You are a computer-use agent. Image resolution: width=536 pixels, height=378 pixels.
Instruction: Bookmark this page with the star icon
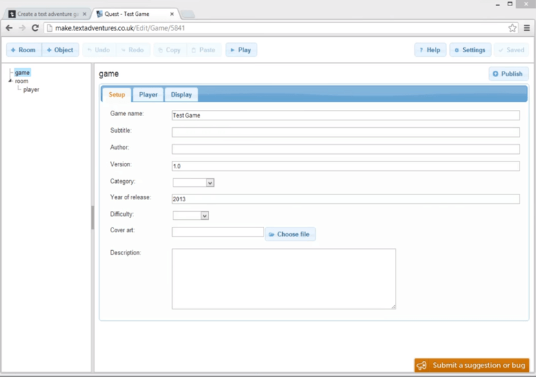(512, 28)
